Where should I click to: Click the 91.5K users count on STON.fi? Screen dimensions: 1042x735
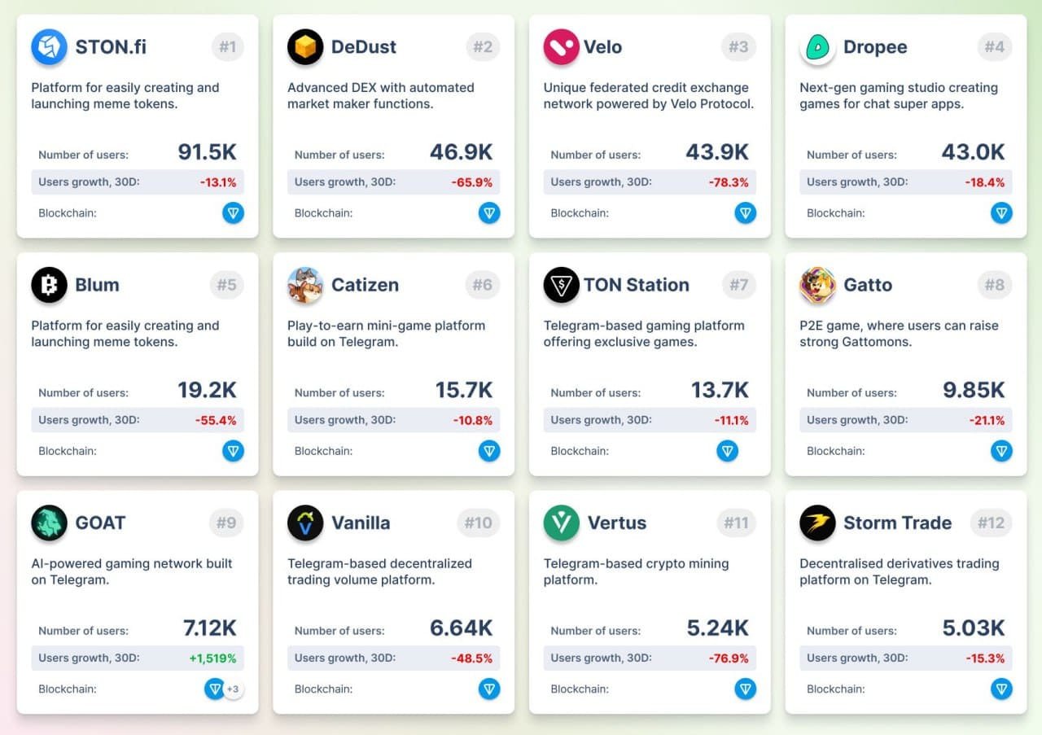click(x=207, y=152)
